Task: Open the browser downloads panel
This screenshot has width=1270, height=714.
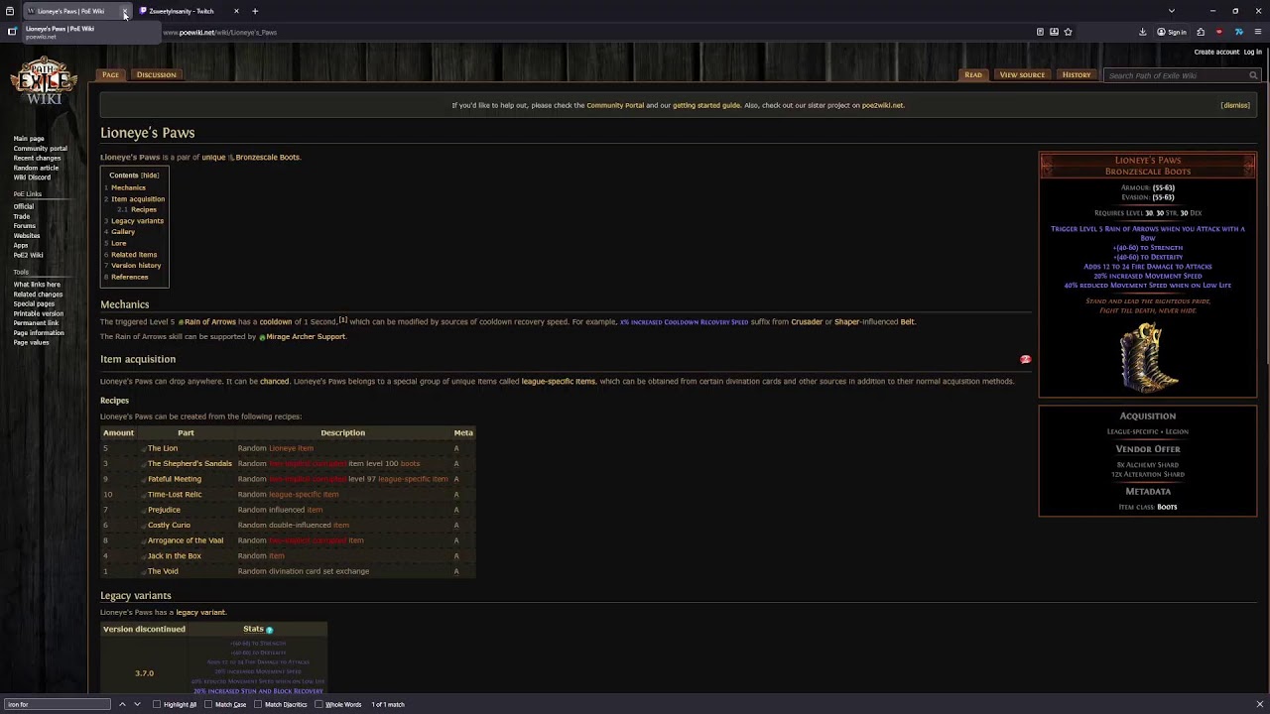Action: coord(1143,32)
